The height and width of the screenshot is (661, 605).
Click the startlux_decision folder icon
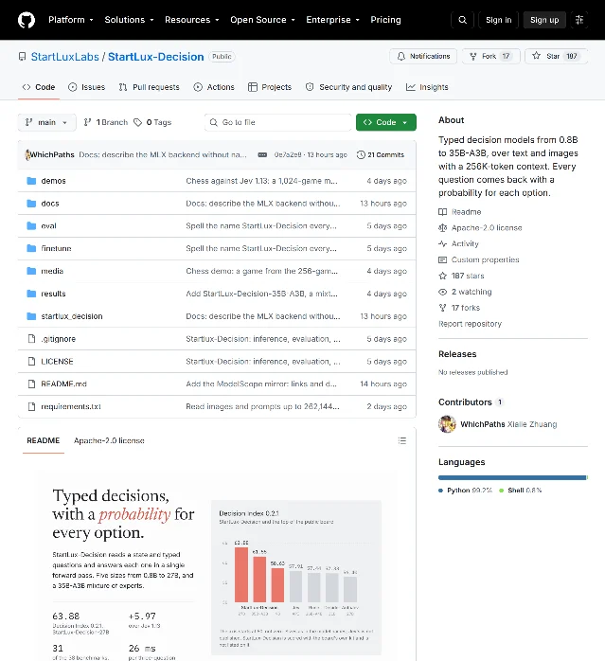[x=31, y=316]
